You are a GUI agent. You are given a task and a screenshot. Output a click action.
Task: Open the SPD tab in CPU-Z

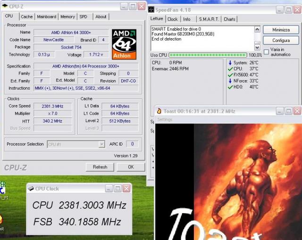(84, 17)
